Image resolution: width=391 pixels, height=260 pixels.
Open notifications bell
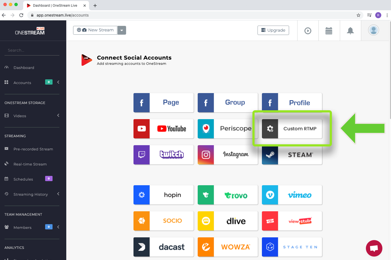click(x=350, y=31)
